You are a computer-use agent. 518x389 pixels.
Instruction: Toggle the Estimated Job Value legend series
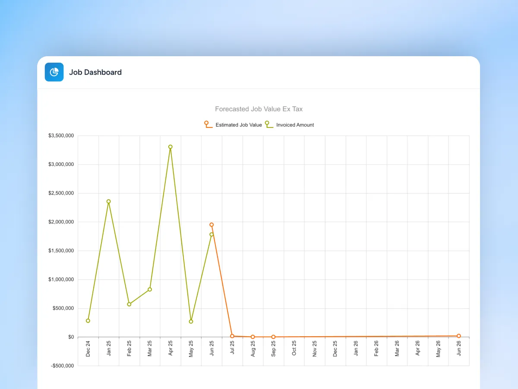[233, 124]
